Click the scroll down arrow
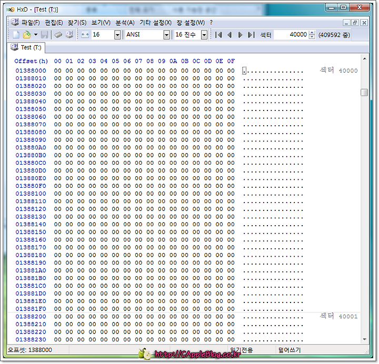379x364 pixels. [x=364, y=339]
